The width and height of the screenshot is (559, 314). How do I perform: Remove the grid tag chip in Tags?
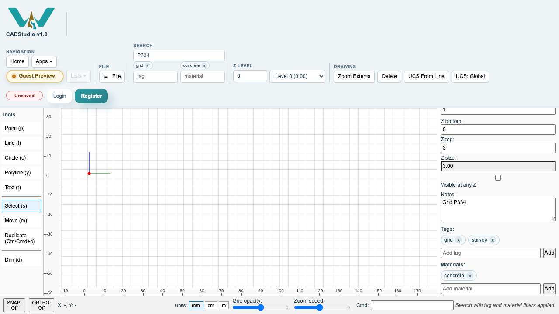point(458,240)
